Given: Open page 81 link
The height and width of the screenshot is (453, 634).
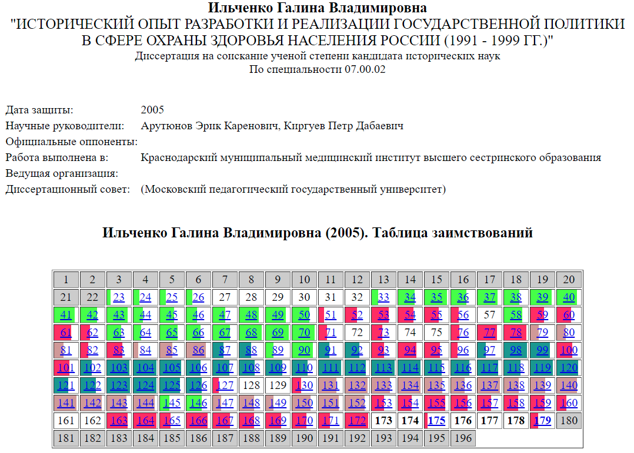Looking at the screenshot, I should tap(66, 350).
